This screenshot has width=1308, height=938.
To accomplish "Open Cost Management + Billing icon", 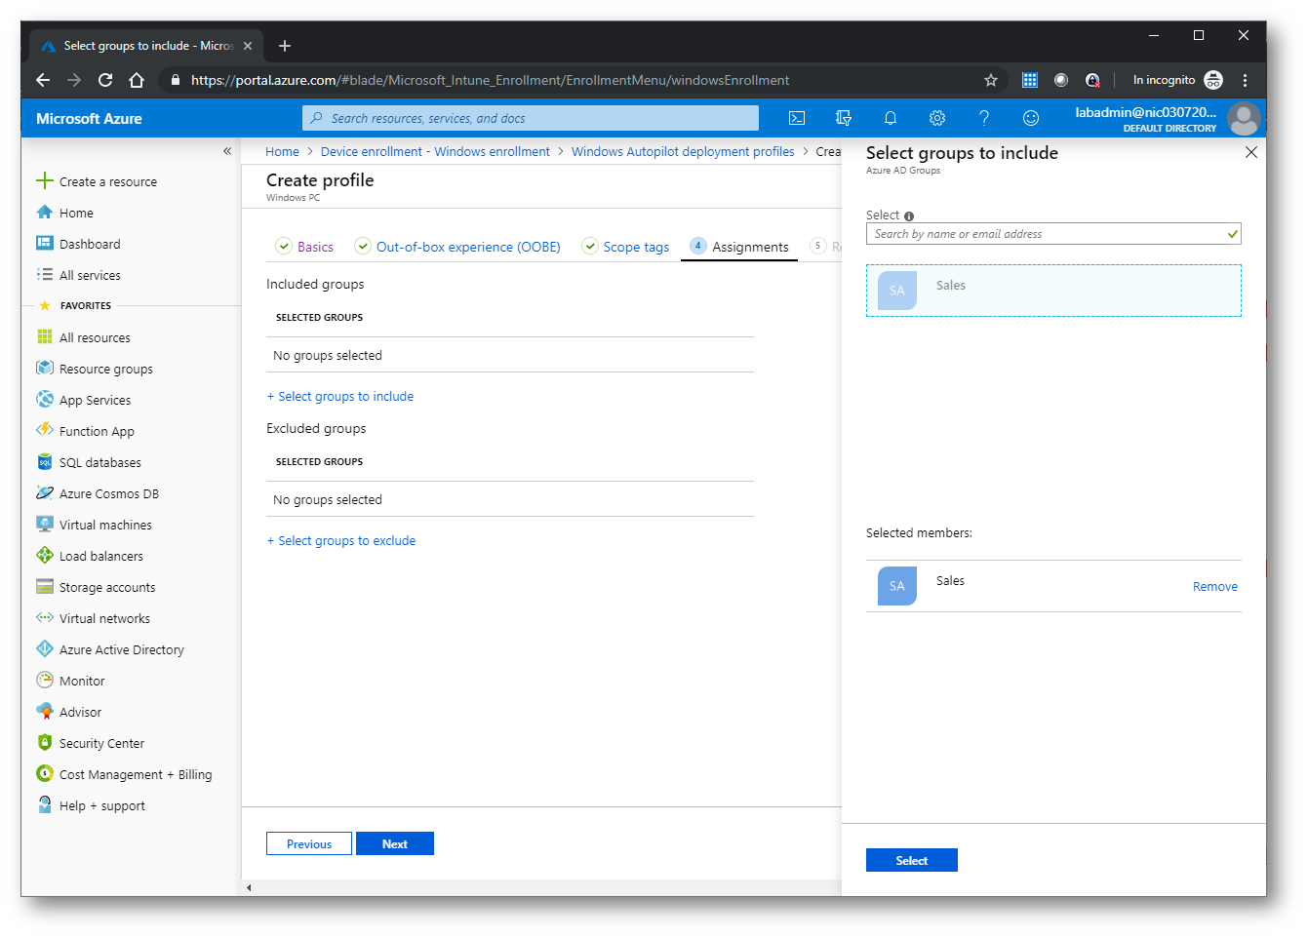I will [45, 773].
